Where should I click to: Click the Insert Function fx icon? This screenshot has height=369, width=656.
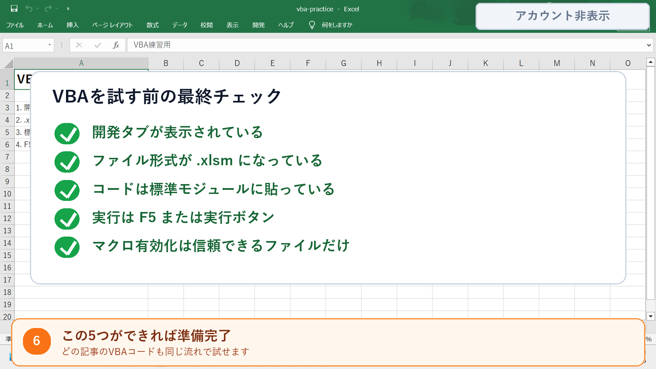[x=116, y=45]
